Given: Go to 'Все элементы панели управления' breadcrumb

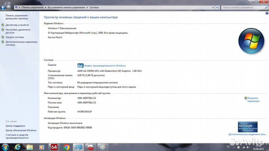Looking at the screenshot, I should [x=66, y=7].
